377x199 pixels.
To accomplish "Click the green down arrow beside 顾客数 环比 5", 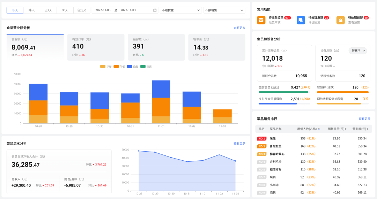I will click(x=140, y=55).
